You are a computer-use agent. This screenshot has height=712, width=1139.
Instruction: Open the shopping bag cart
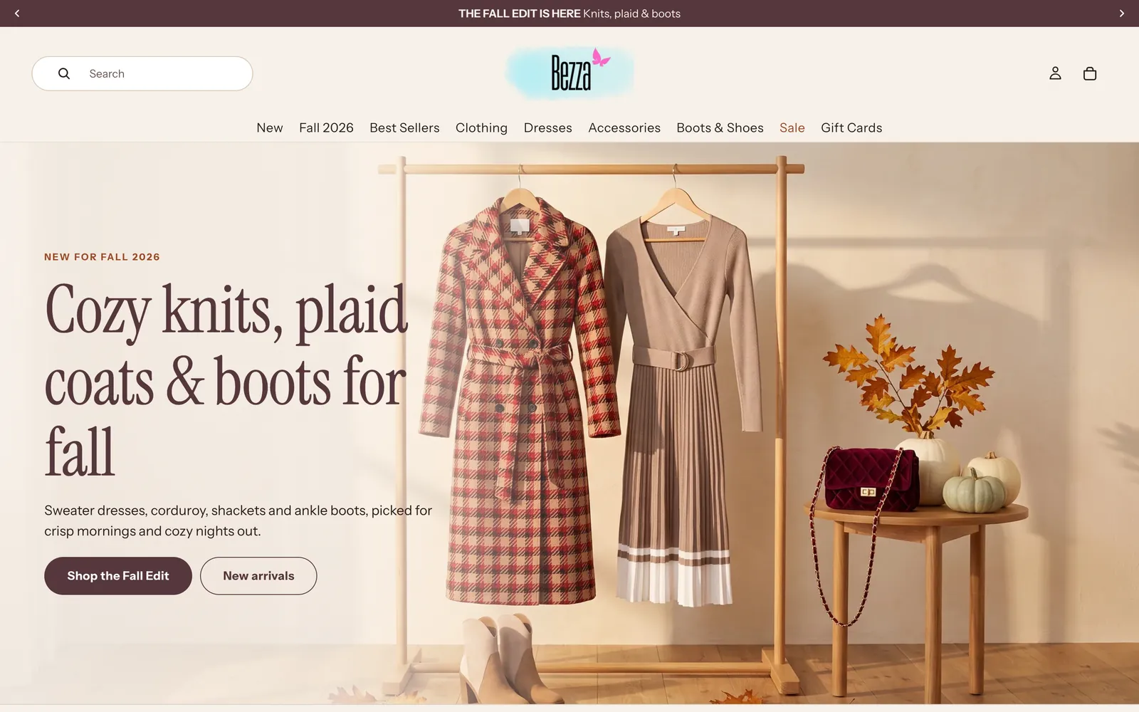[1090, 73]
